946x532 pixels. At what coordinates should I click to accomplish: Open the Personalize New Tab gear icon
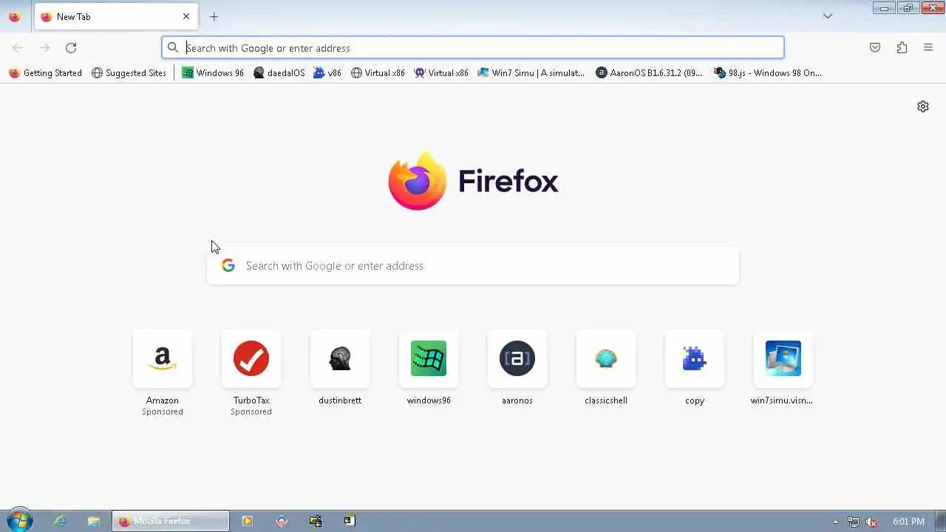coord(923,106)
